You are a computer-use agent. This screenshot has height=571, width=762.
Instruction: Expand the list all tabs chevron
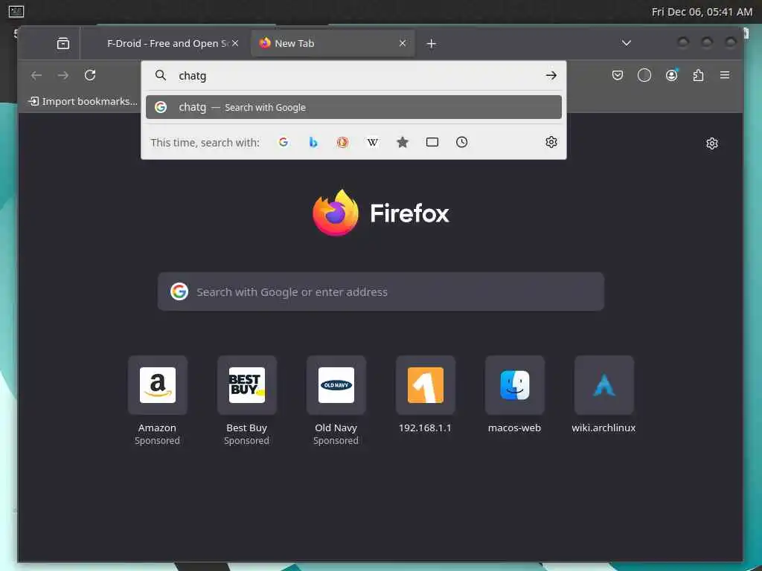coord(627,43)
